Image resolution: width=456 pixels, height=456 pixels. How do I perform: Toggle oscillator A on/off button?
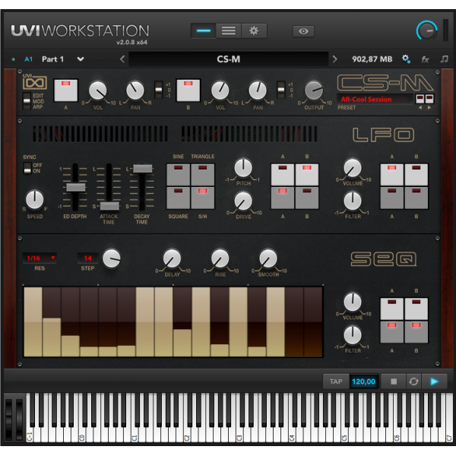66,90
